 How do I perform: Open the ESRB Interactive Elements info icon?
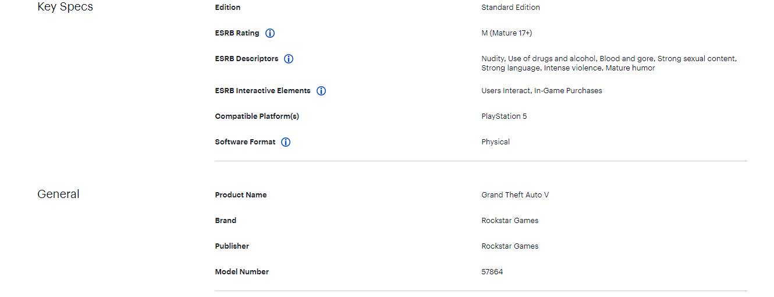point(321,91)
